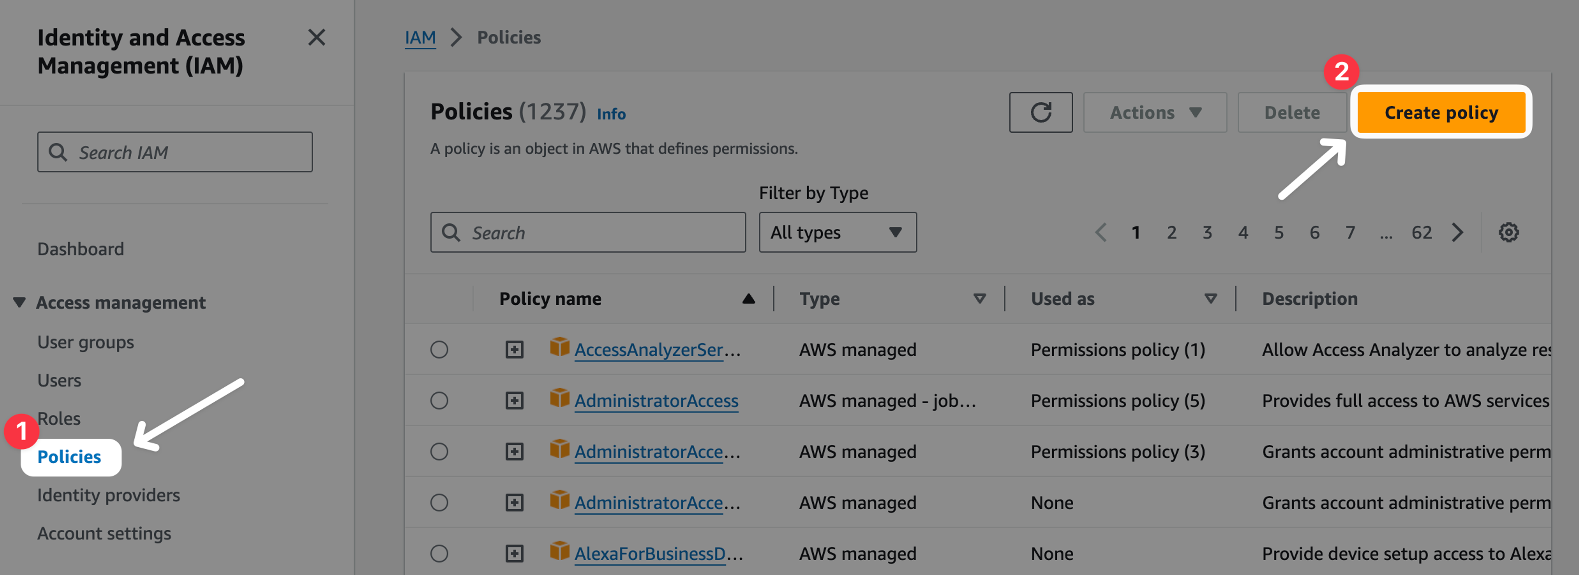Viewport: 1579px width, 575px height.
Task: Close the IAM navigation panel
Action: coord(316,37)
